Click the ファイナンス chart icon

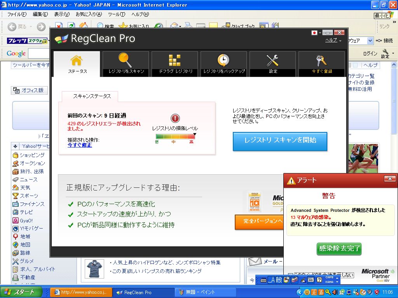pos(16,204)
